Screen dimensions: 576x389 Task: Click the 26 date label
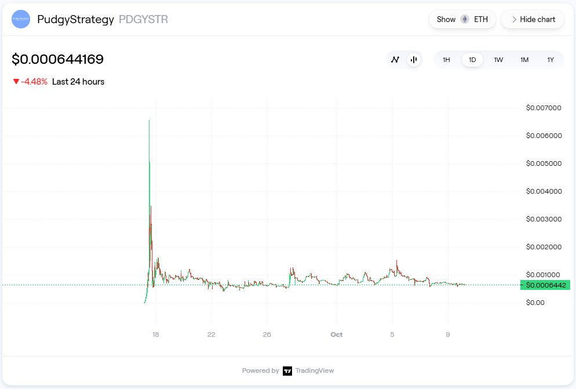pos(267,335)
